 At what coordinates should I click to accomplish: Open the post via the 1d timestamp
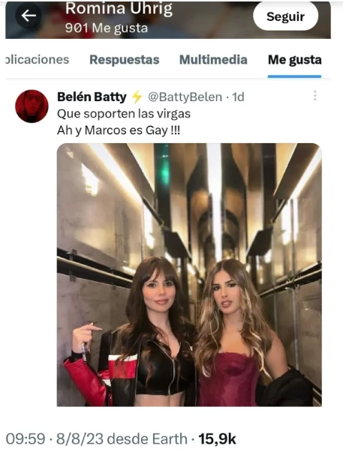tap(239, 97)
